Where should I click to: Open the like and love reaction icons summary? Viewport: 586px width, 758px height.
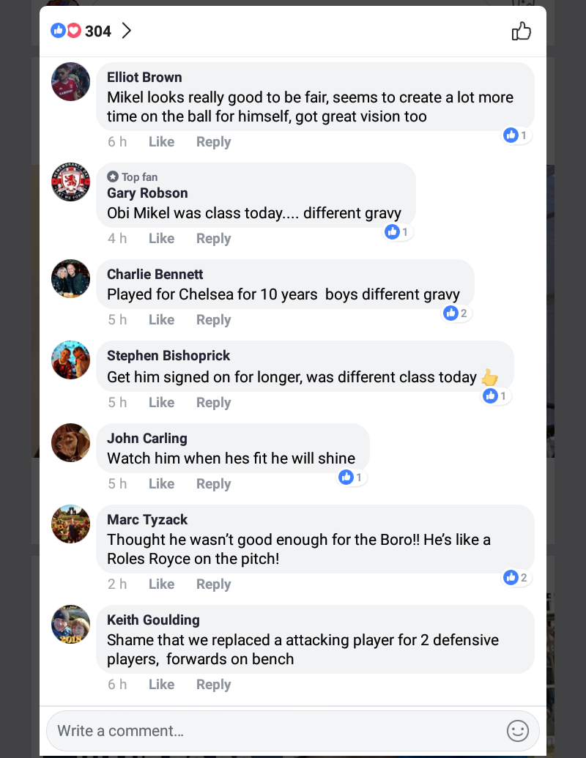tap(66, 31)
